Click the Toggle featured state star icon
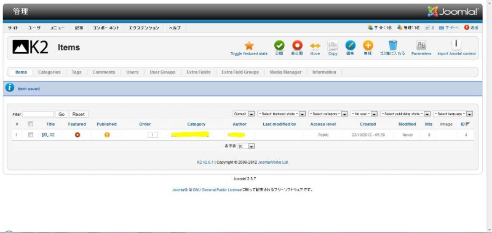The image size is (492, 233). click(x=249, y=45)
